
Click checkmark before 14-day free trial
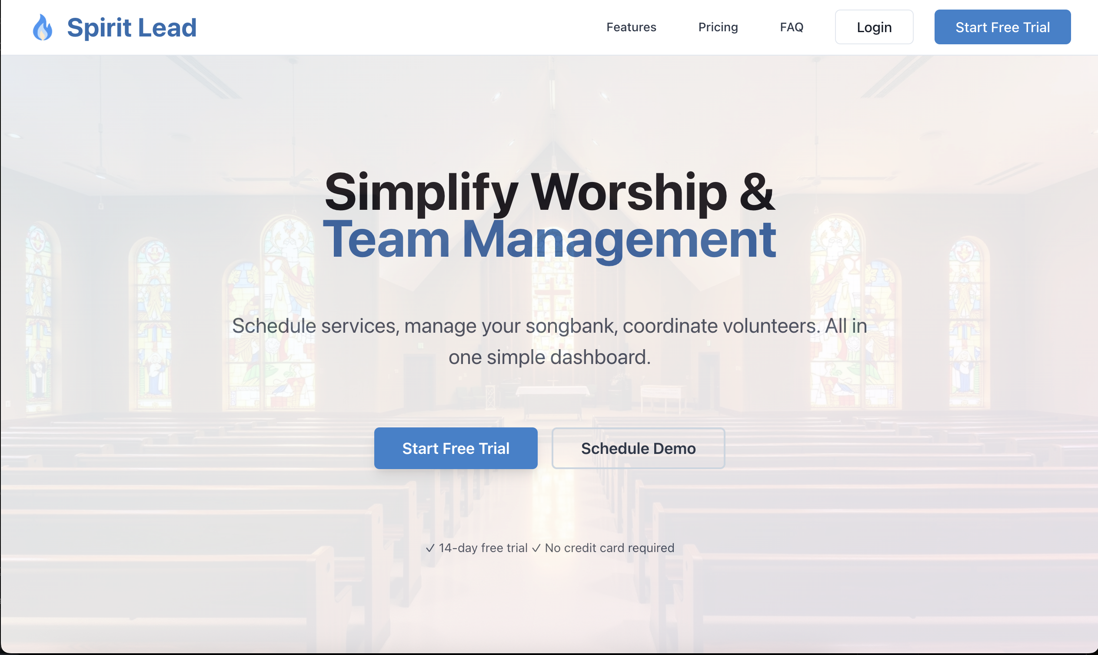tap(430, 548)
